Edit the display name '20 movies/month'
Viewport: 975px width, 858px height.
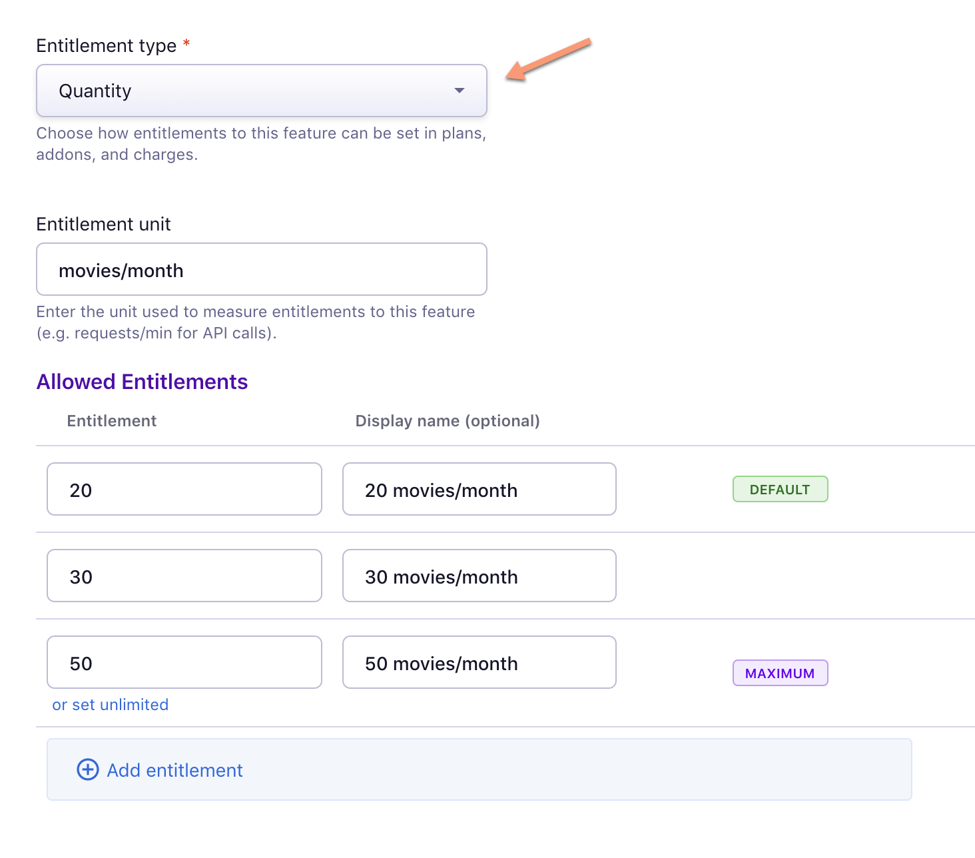click(479, 489)
